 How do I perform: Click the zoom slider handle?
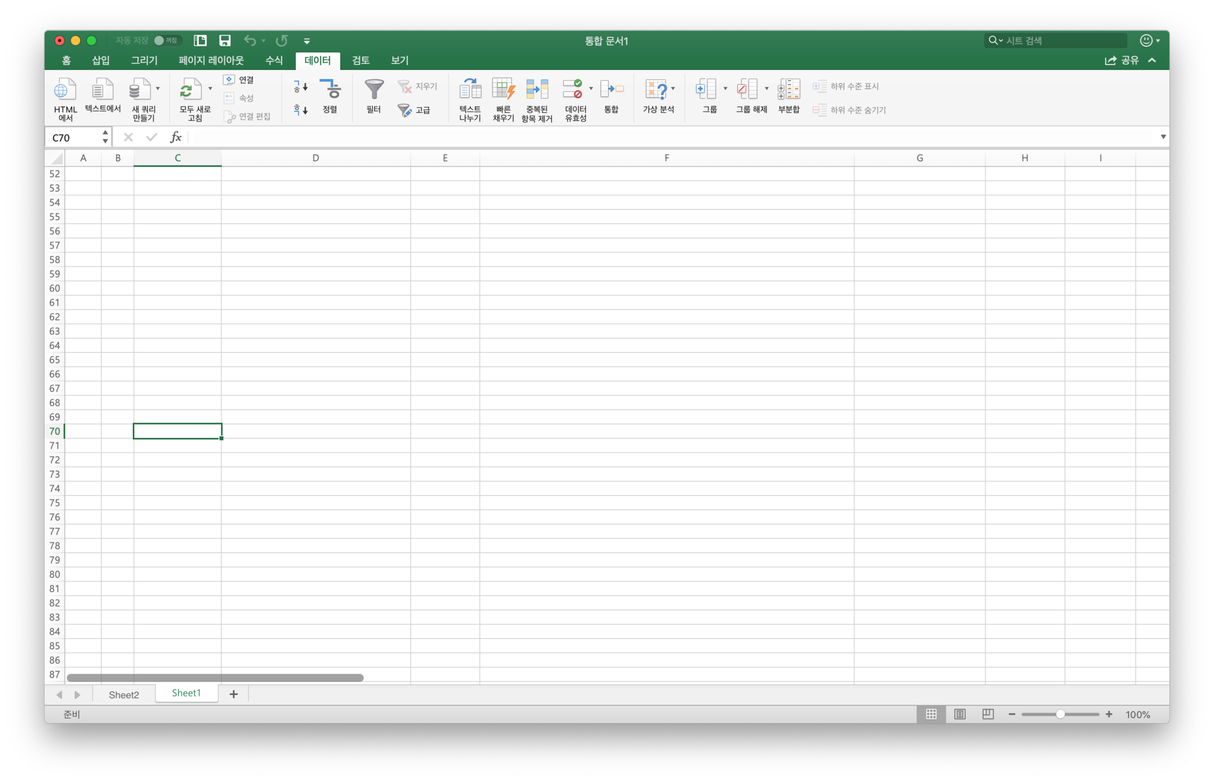pyautogui.click(x=1060, y=714)
